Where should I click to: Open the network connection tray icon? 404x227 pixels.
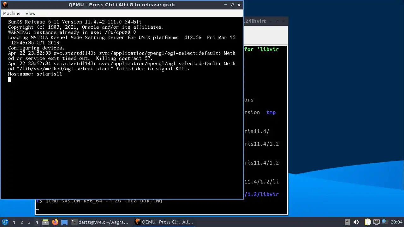tap(377, 222)
